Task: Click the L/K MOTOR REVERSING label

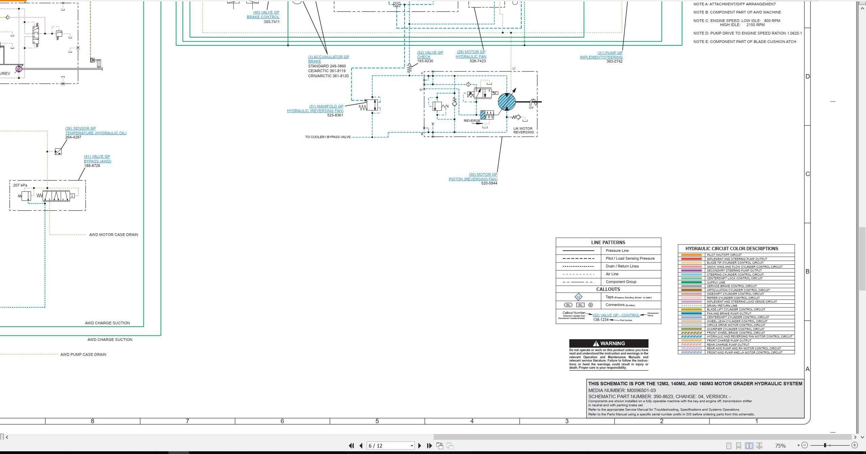Action: tap(523, 130)
